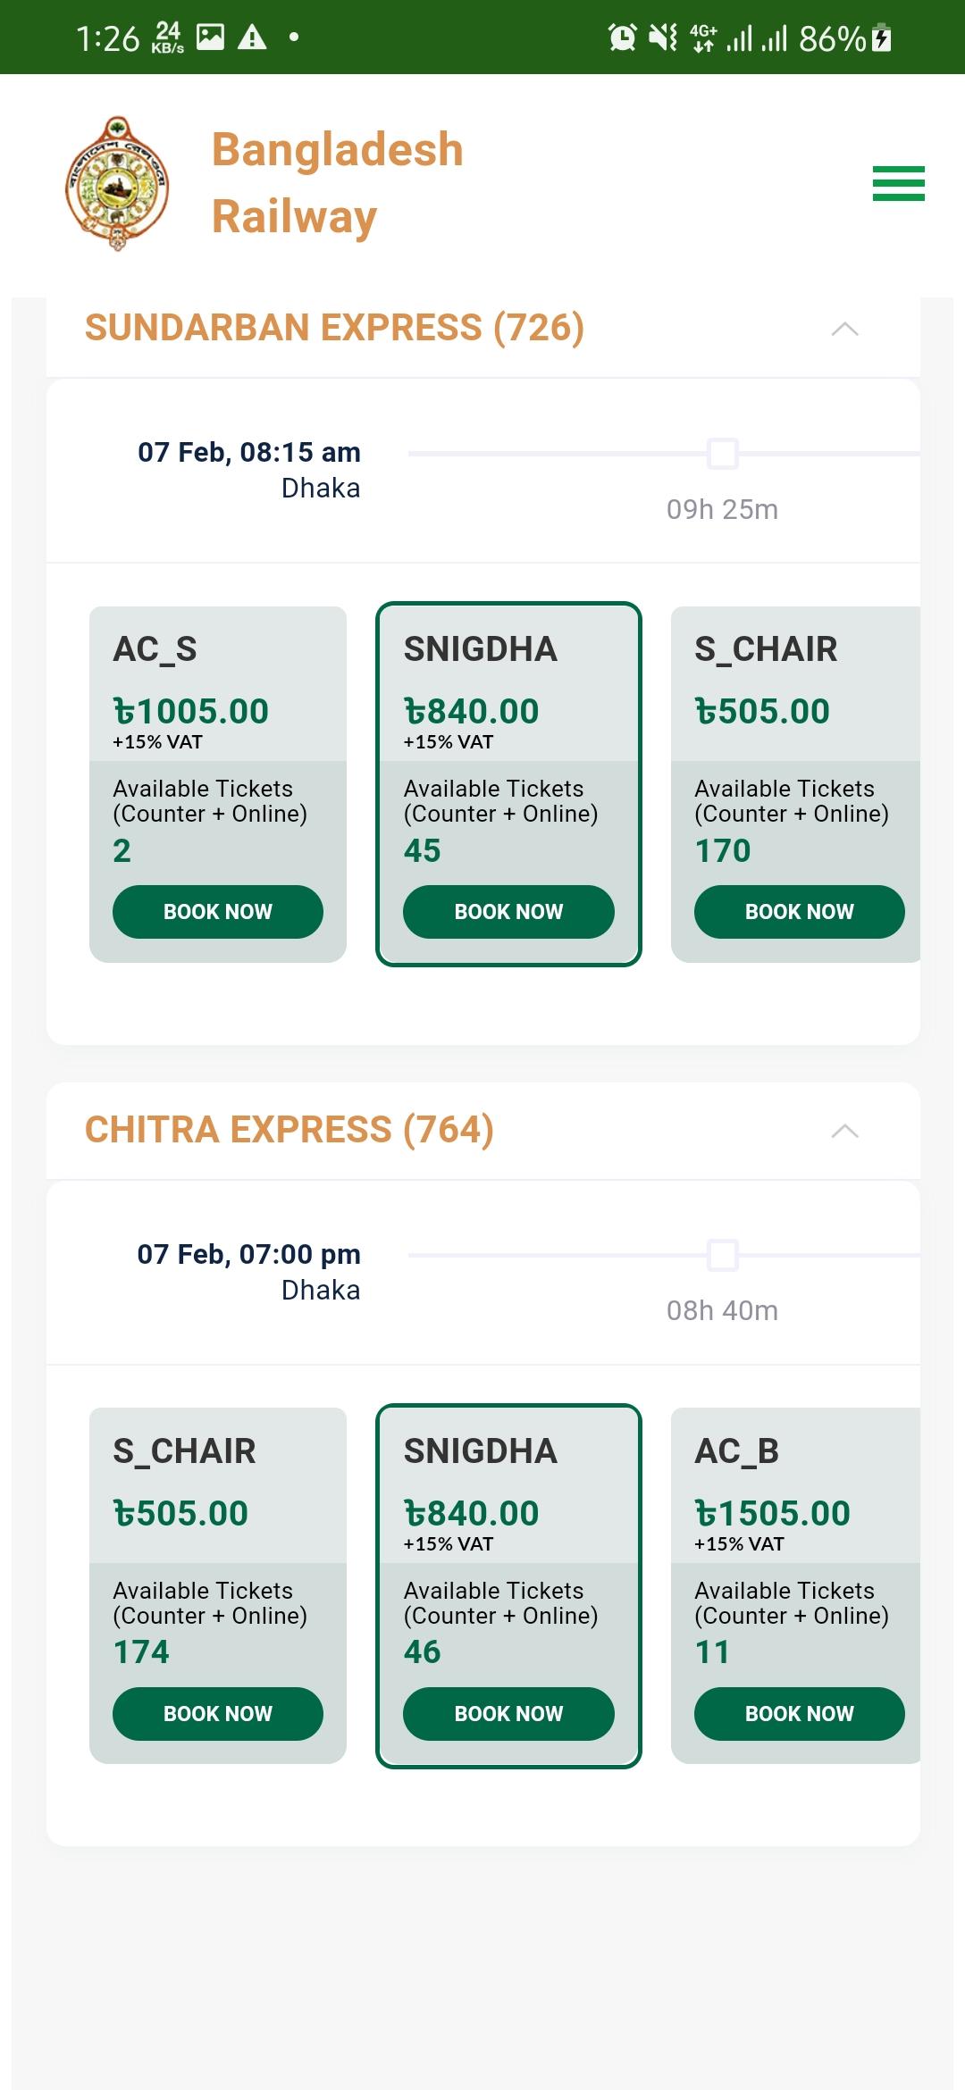Viewport: 965px width, 2090px height.
Task: Select the Sundarban Express AC_S class card
Action: [x=218, y=784]
